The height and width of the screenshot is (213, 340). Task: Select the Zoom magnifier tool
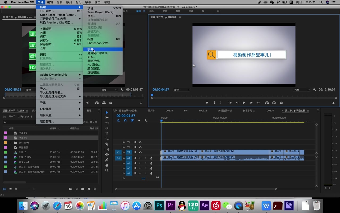(107, 170)
